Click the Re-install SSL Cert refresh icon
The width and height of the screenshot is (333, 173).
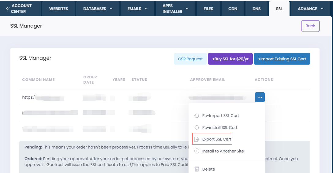point(197,127)
